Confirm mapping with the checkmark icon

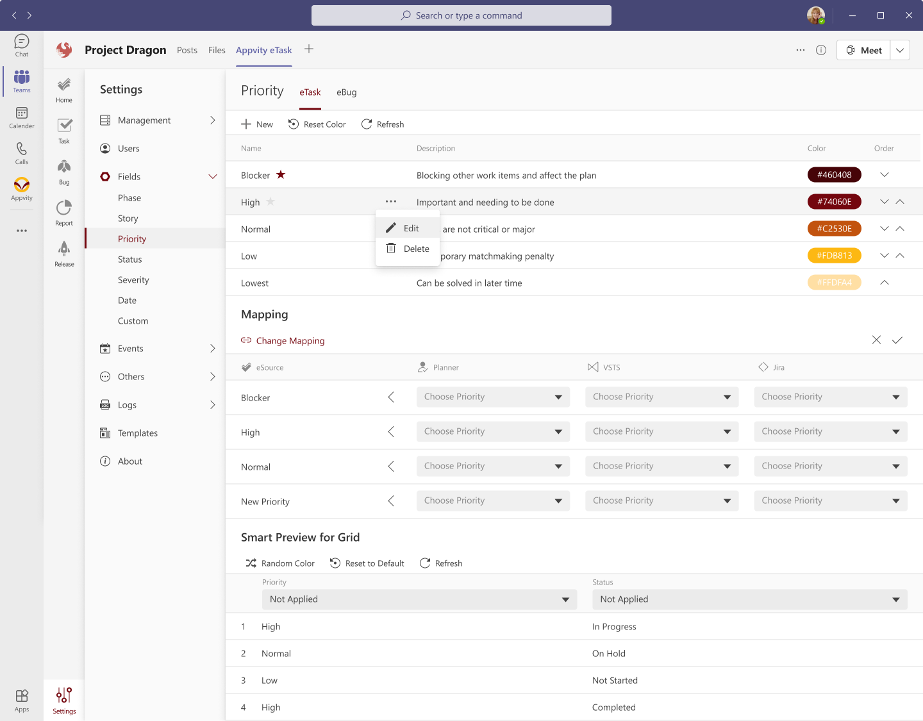pos(897,340)
